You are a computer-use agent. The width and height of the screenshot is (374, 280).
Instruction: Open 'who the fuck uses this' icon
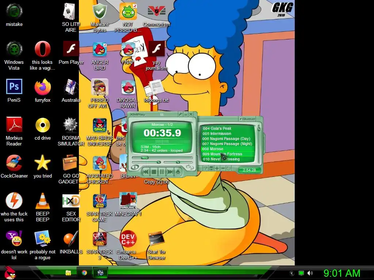tap(14, 207)
